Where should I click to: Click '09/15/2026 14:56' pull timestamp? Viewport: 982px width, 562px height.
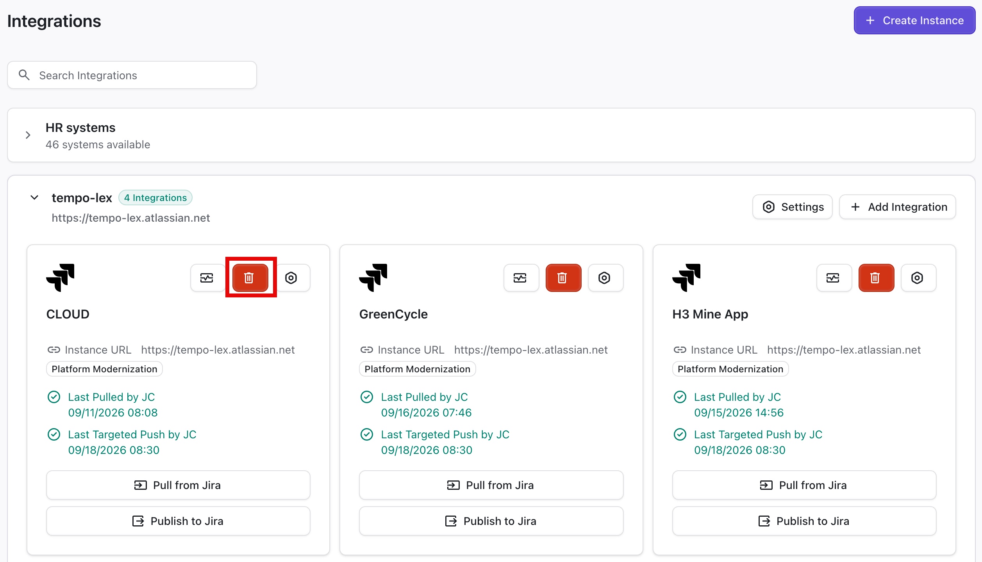[x=739, y=413]
